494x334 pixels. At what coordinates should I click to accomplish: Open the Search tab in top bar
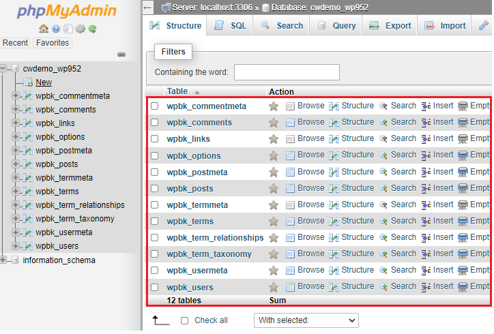tap(282, 26)
